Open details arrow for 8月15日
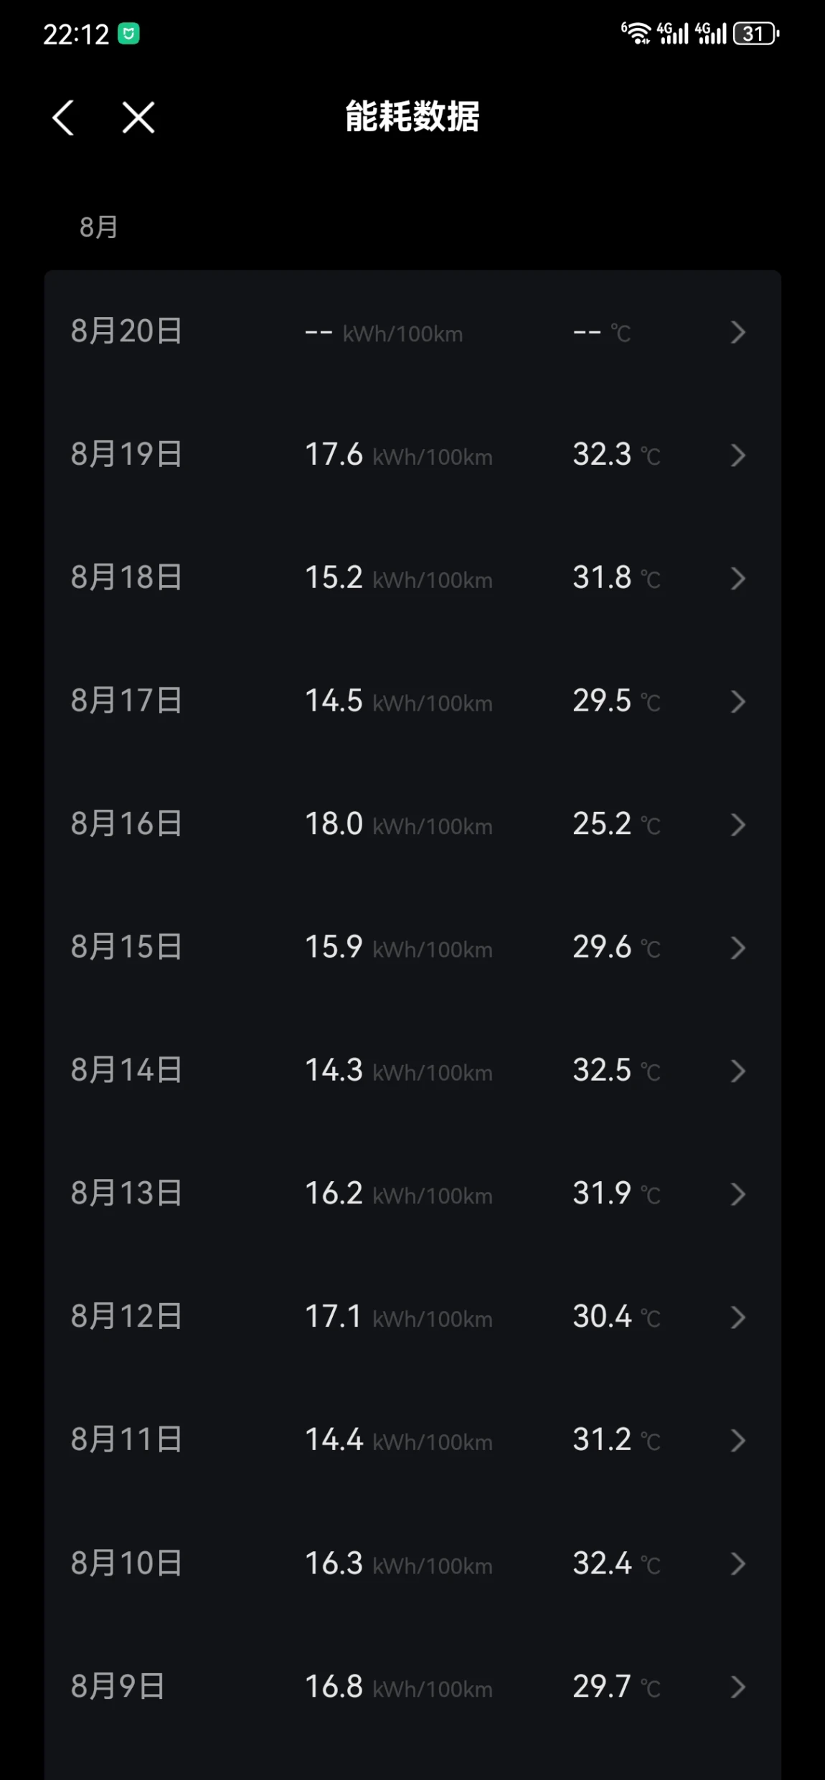Image resolution: width=825 pixels, height=1780 pixels. (737, 948)
